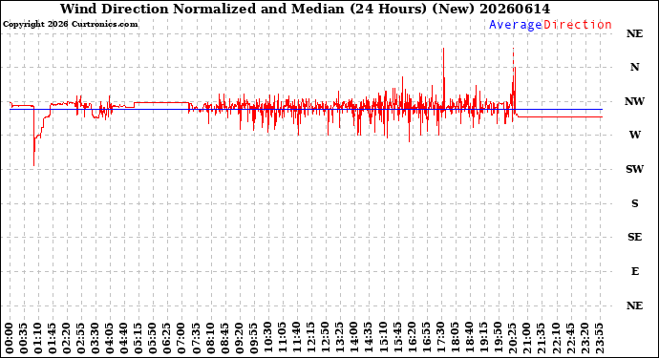Click the 18:05 time axis label

[x=455, y=338]
